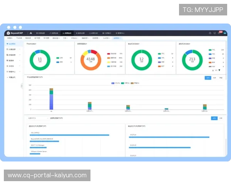The width and height of the screenshot is (231, 185).
Task: Click the BeyondCMP_5.6_DONT_REMOVE usage bar
Action: pos(44,141)
